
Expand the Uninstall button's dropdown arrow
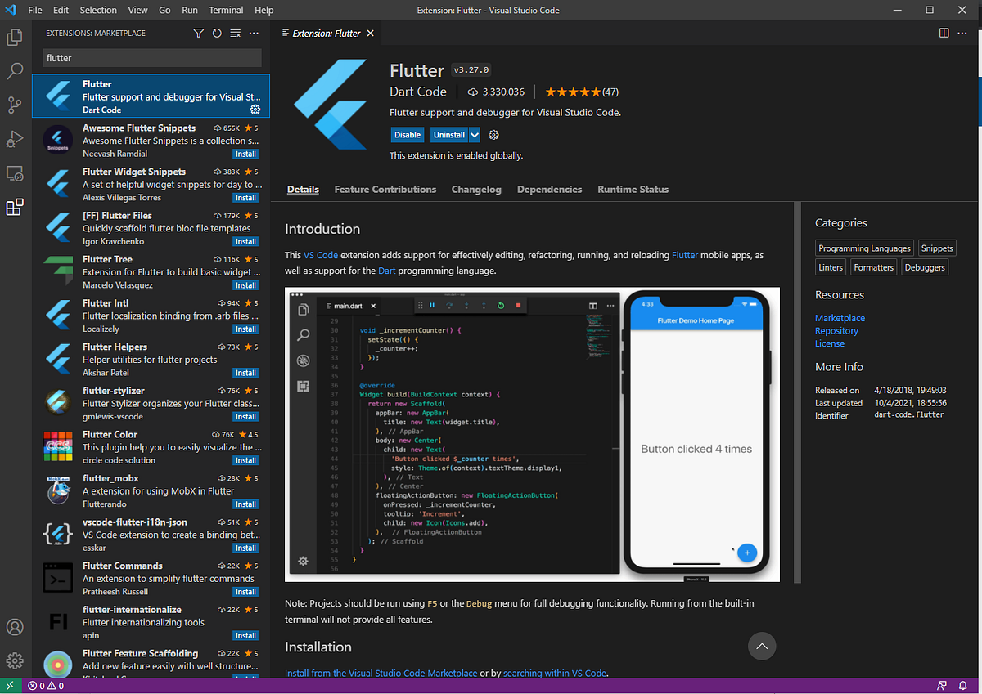(x=475, y=134)
